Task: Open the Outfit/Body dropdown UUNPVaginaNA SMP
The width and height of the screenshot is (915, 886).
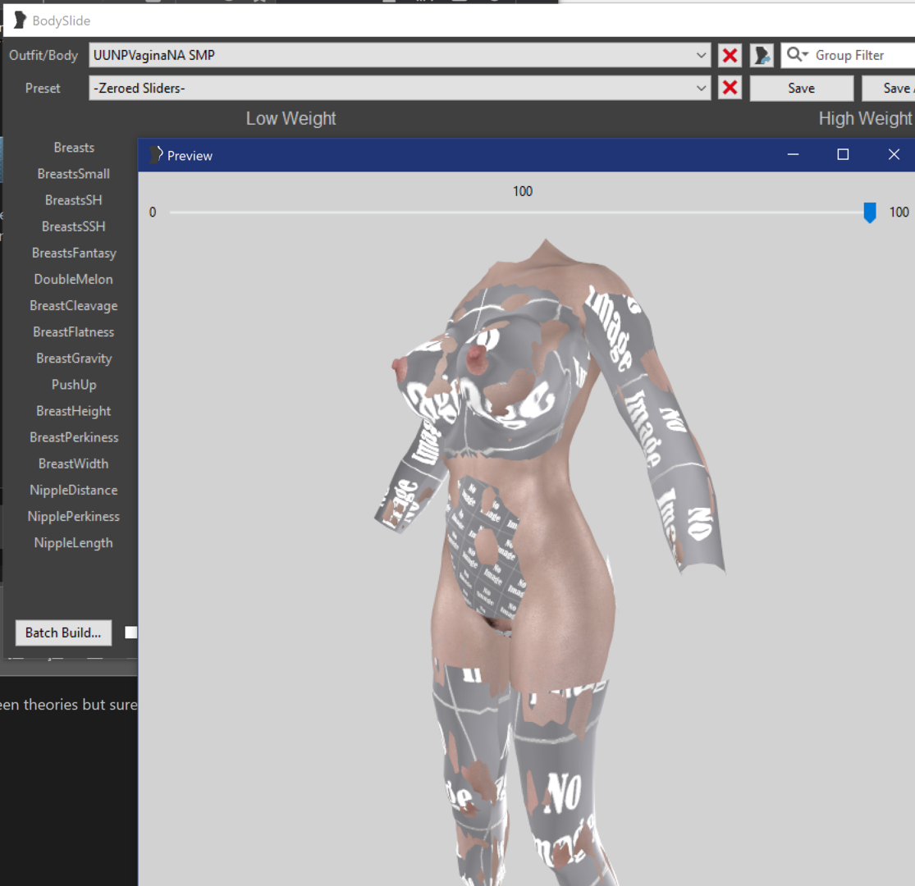Action: pyautogui.click(x=400, y=56)
